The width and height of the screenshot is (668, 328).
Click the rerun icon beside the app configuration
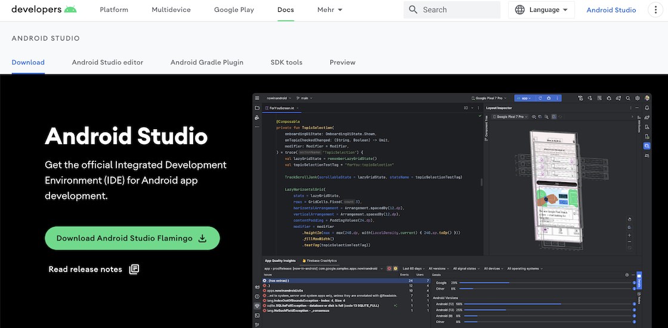tap(540, 98)
